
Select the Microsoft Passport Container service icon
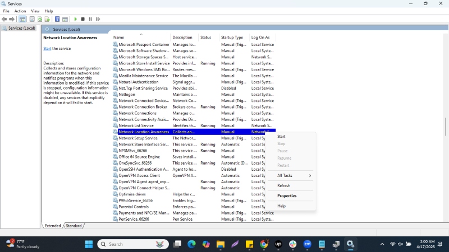click(x=115, y=45)
